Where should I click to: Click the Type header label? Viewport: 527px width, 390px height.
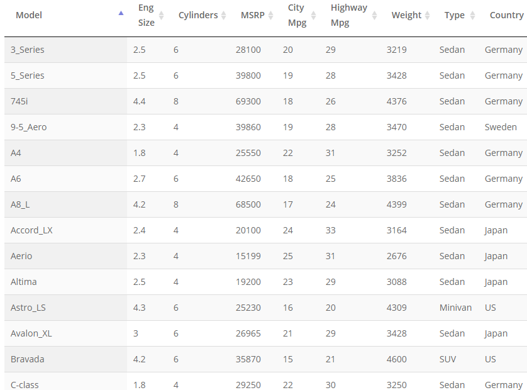click(455, 15)
